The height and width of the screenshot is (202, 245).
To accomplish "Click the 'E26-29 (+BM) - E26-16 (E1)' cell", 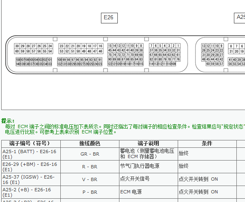I will [31, 167].
